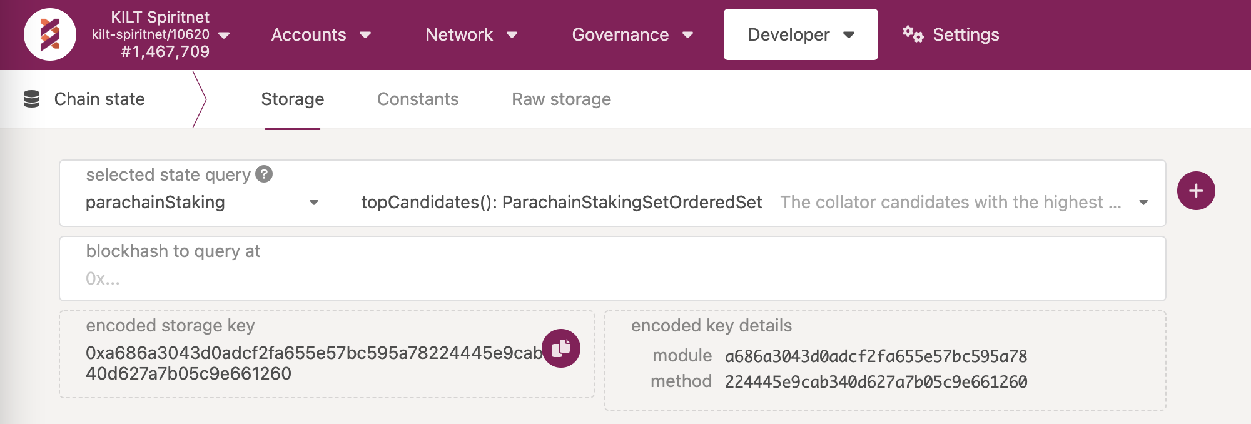Viewport: 1251px width, 424px height.
Task: Switch to the Constants tab
Action: click(x=418, y=99)
